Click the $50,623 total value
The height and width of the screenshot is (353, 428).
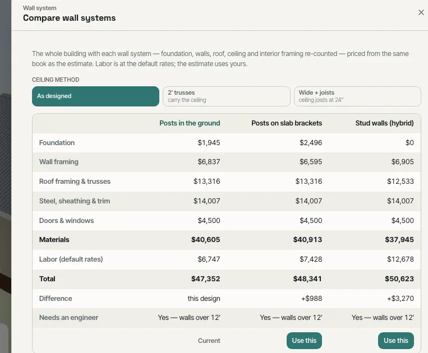[399, 279]
